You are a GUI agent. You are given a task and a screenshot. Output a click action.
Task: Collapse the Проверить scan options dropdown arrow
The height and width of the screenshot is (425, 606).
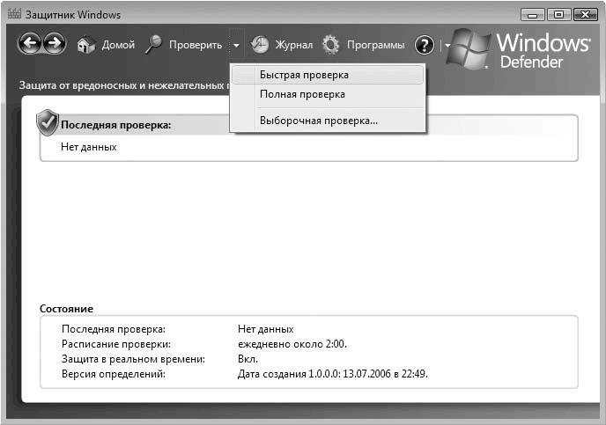coord(236,45)
